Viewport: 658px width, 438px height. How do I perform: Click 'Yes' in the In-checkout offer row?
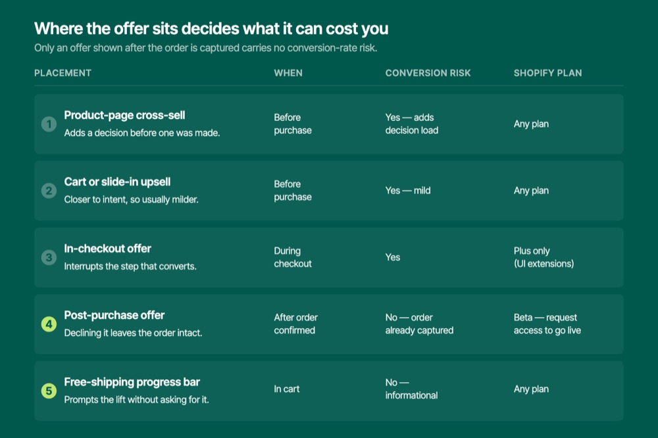coord(393,257)
